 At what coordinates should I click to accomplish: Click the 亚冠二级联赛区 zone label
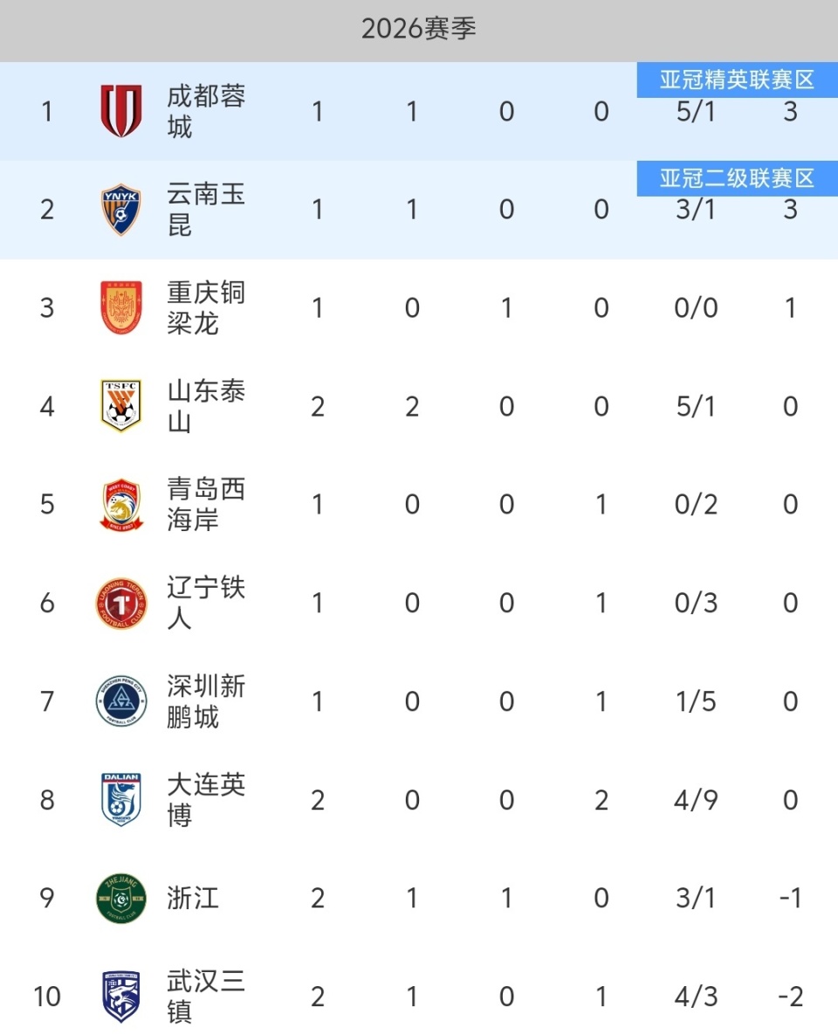click(737, 179)
